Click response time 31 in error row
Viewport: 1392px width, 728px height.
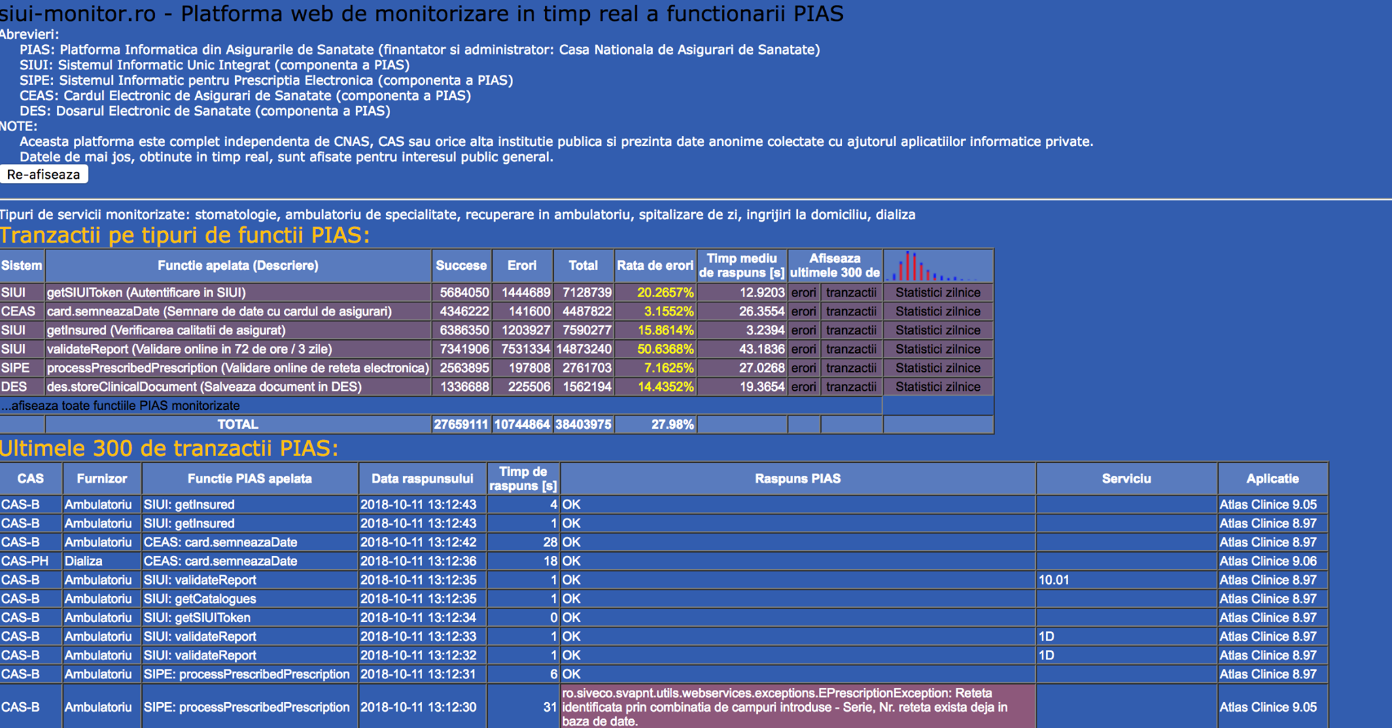[523, 707]
